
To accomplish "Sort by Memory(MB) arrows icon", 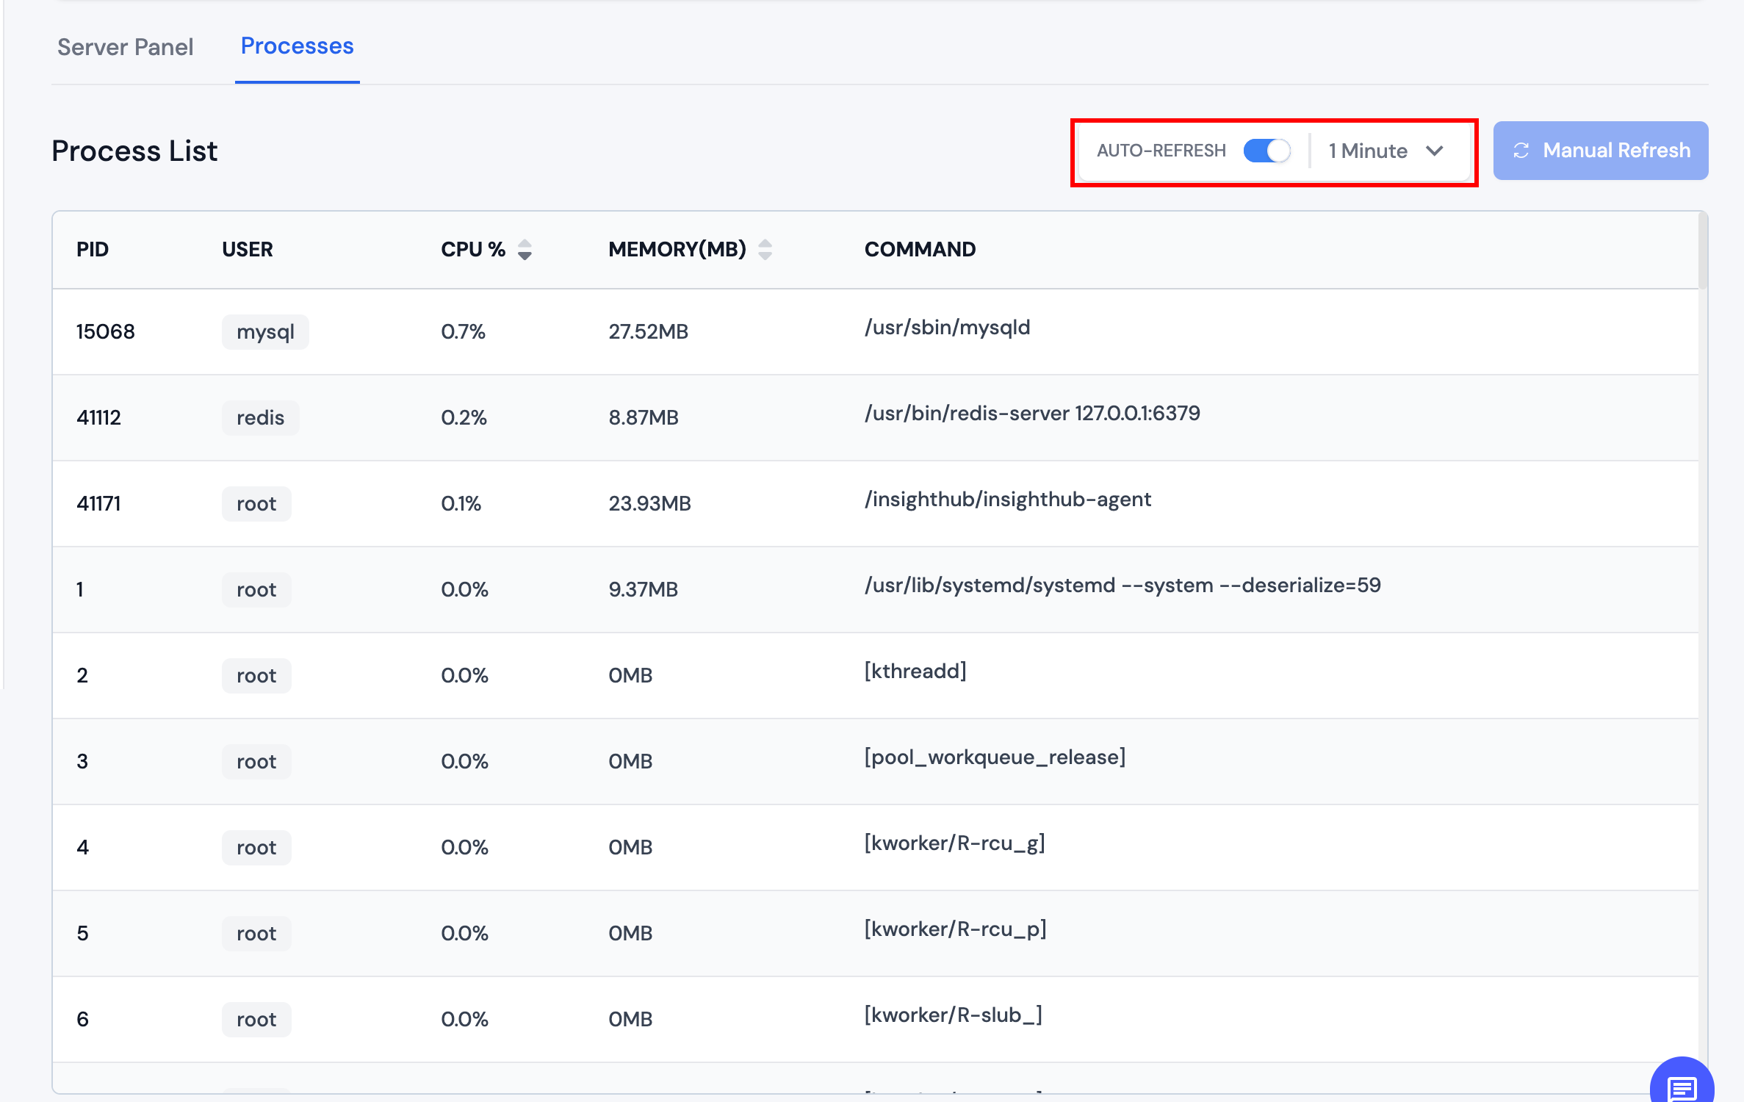I will [x=765, y=250].
